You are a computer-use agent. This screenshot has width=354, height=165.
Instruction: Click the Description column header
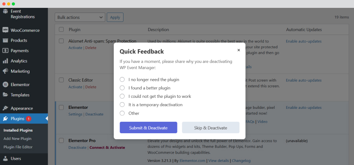click(x=158, y=29)
